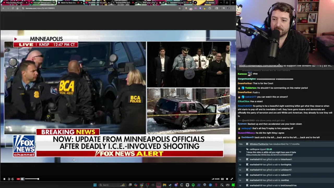Switch to Press Secretary Karoline tab
This screenshot has width=334, height=188.
pos(15,3)
